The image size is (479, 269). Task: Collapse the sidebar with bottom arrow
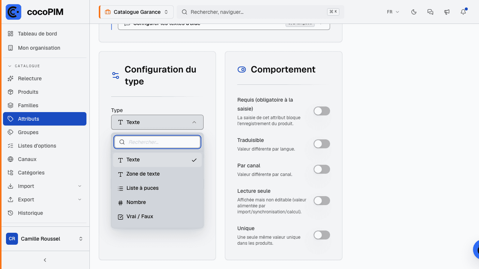(45, 260)
